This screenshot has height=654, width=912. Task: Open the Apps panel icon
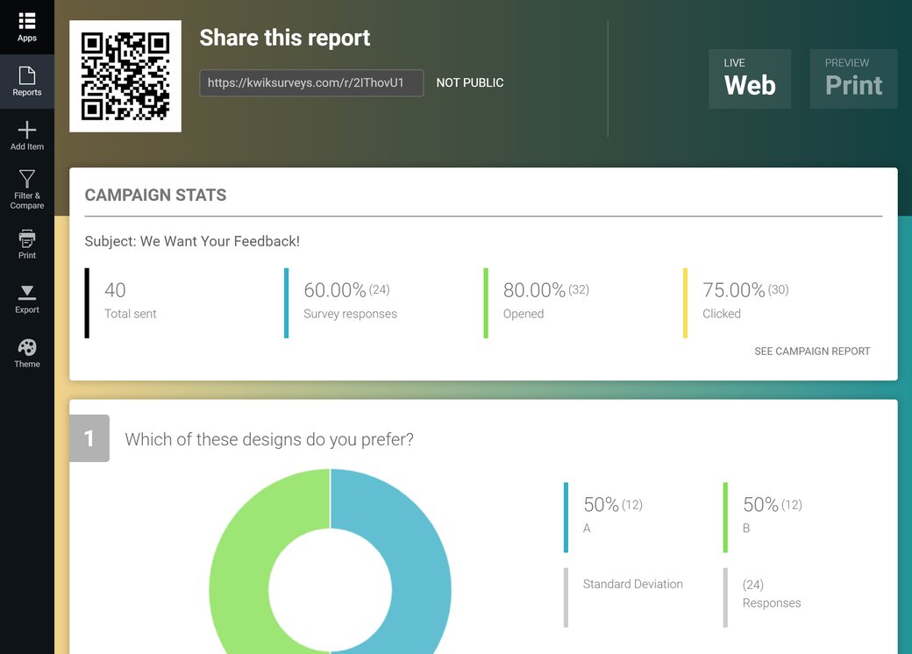[26, 21]
